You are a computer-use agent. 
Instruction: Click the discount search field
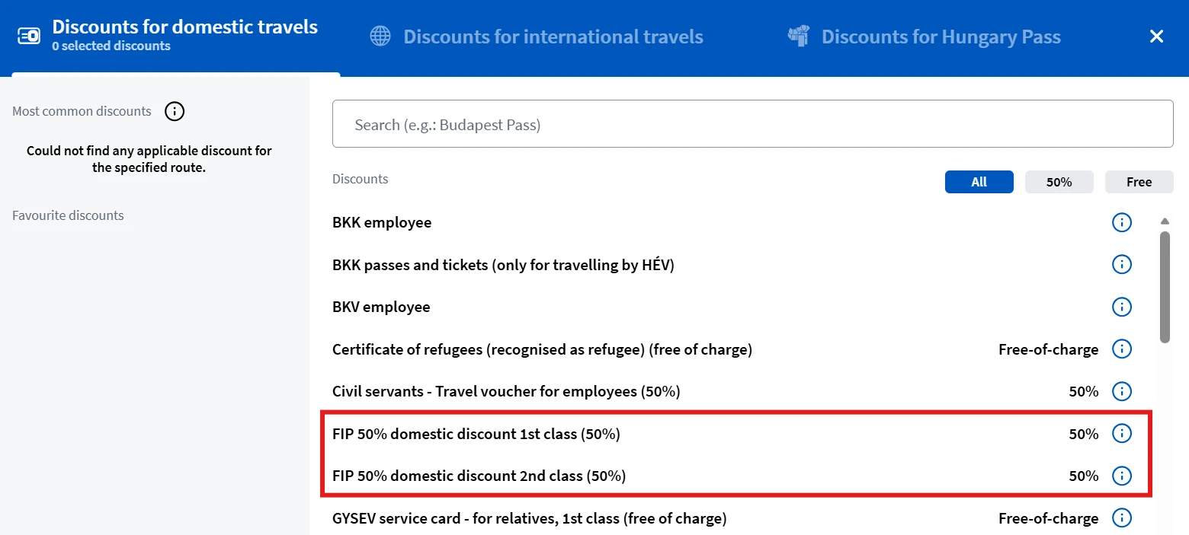[x=752, y=124]
